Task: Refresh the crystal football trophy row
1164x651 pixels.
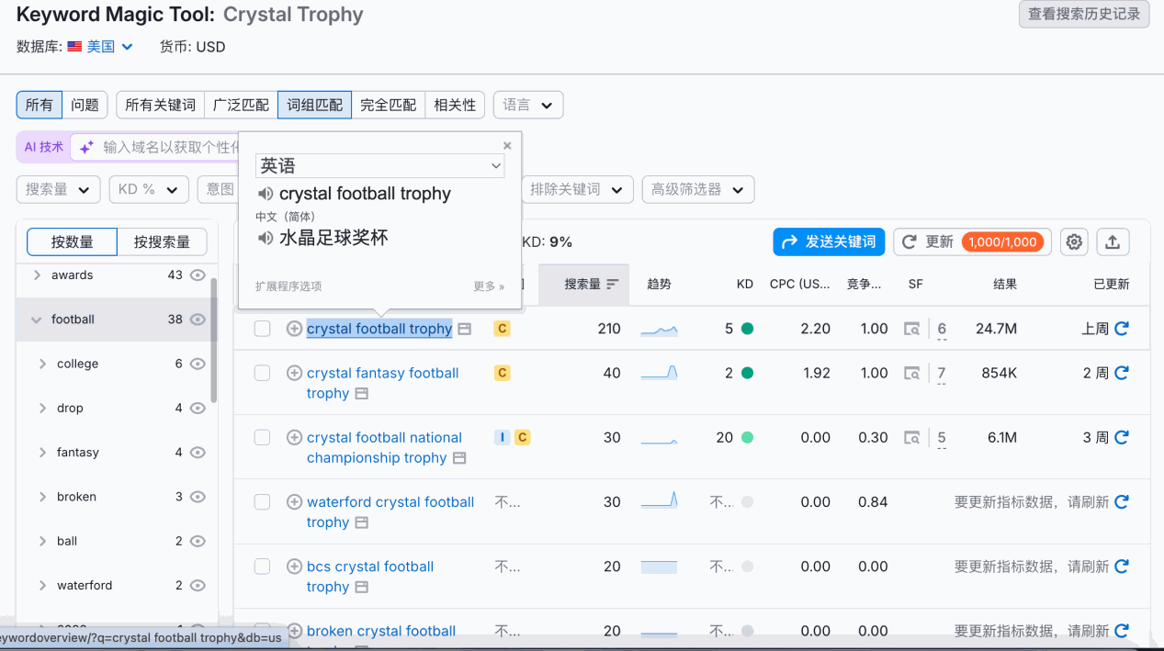Action: coord(1122,329)
